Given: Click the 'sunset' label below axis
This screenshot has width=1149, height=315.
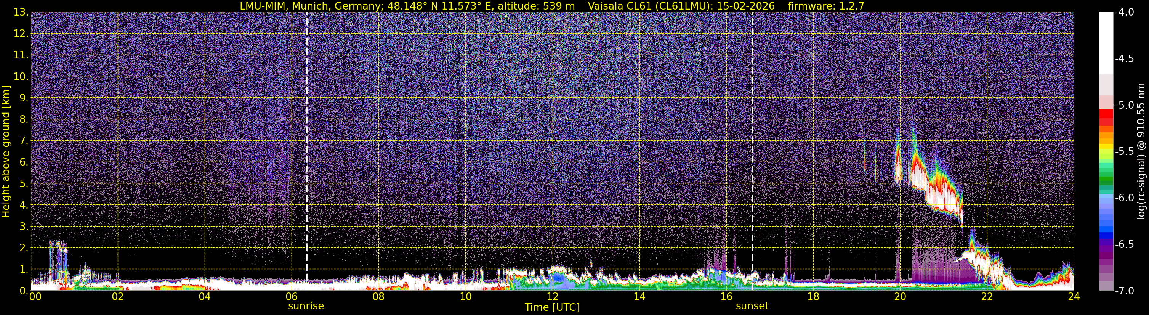Looking at the screenshot, I should tap(752, 305).
